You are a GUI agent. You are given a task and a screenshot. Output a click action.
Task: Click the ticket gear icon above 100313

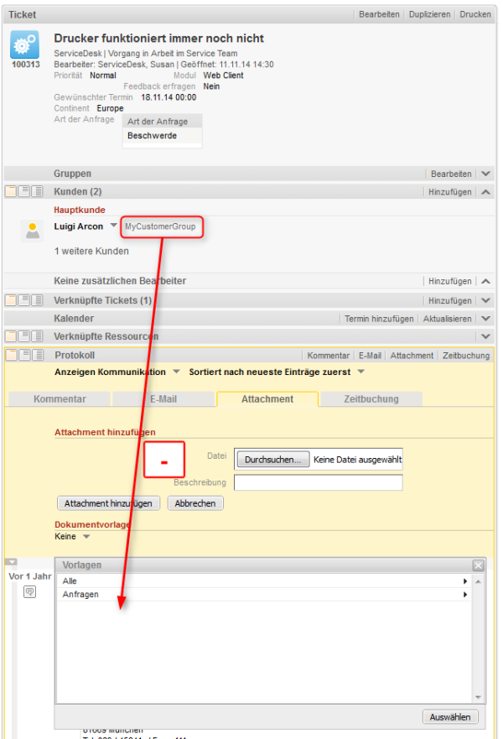(x=24, y=44)
